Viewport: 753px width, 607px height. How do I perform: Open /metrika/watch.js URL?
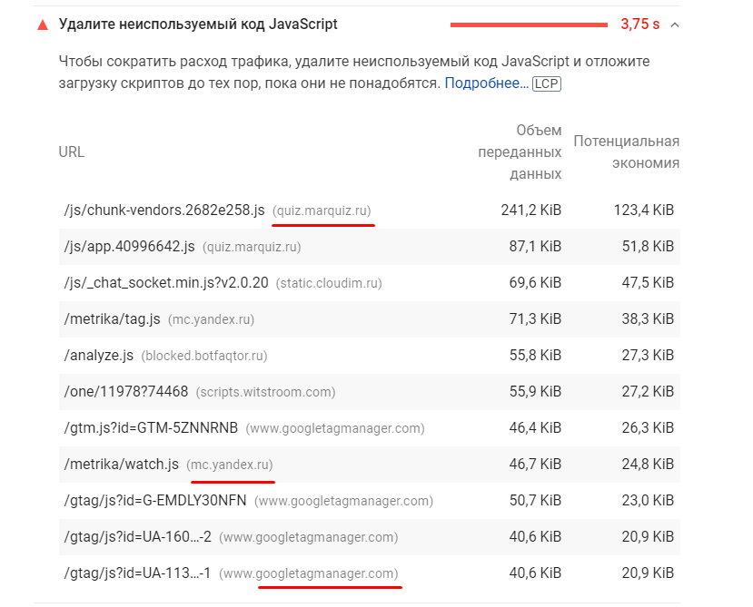pos(121,464)
